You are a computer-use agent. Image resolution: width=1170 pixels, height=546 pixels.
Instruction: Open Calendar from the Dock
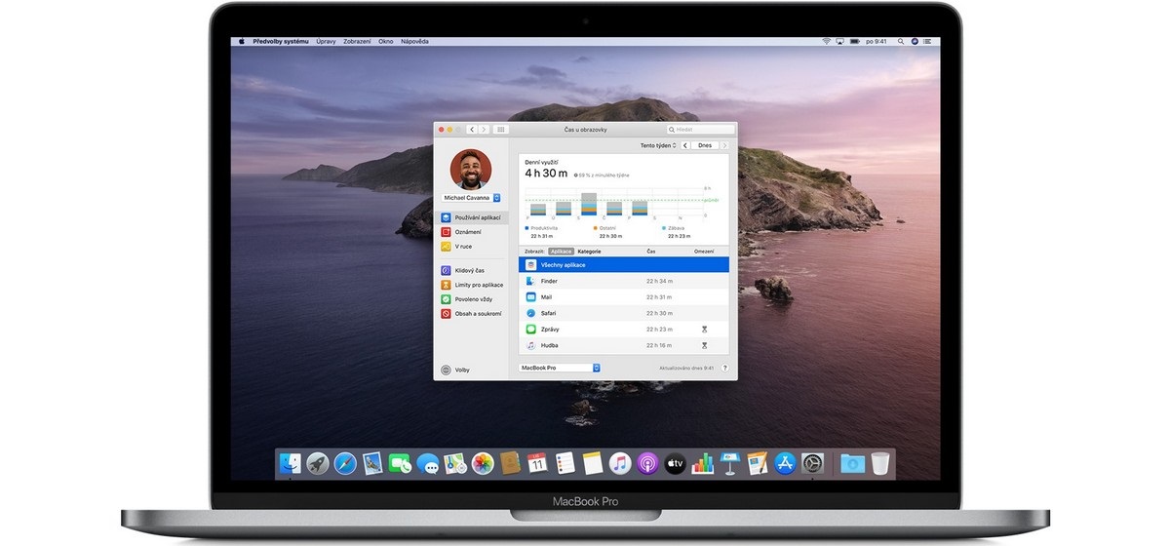click(537, 464)
